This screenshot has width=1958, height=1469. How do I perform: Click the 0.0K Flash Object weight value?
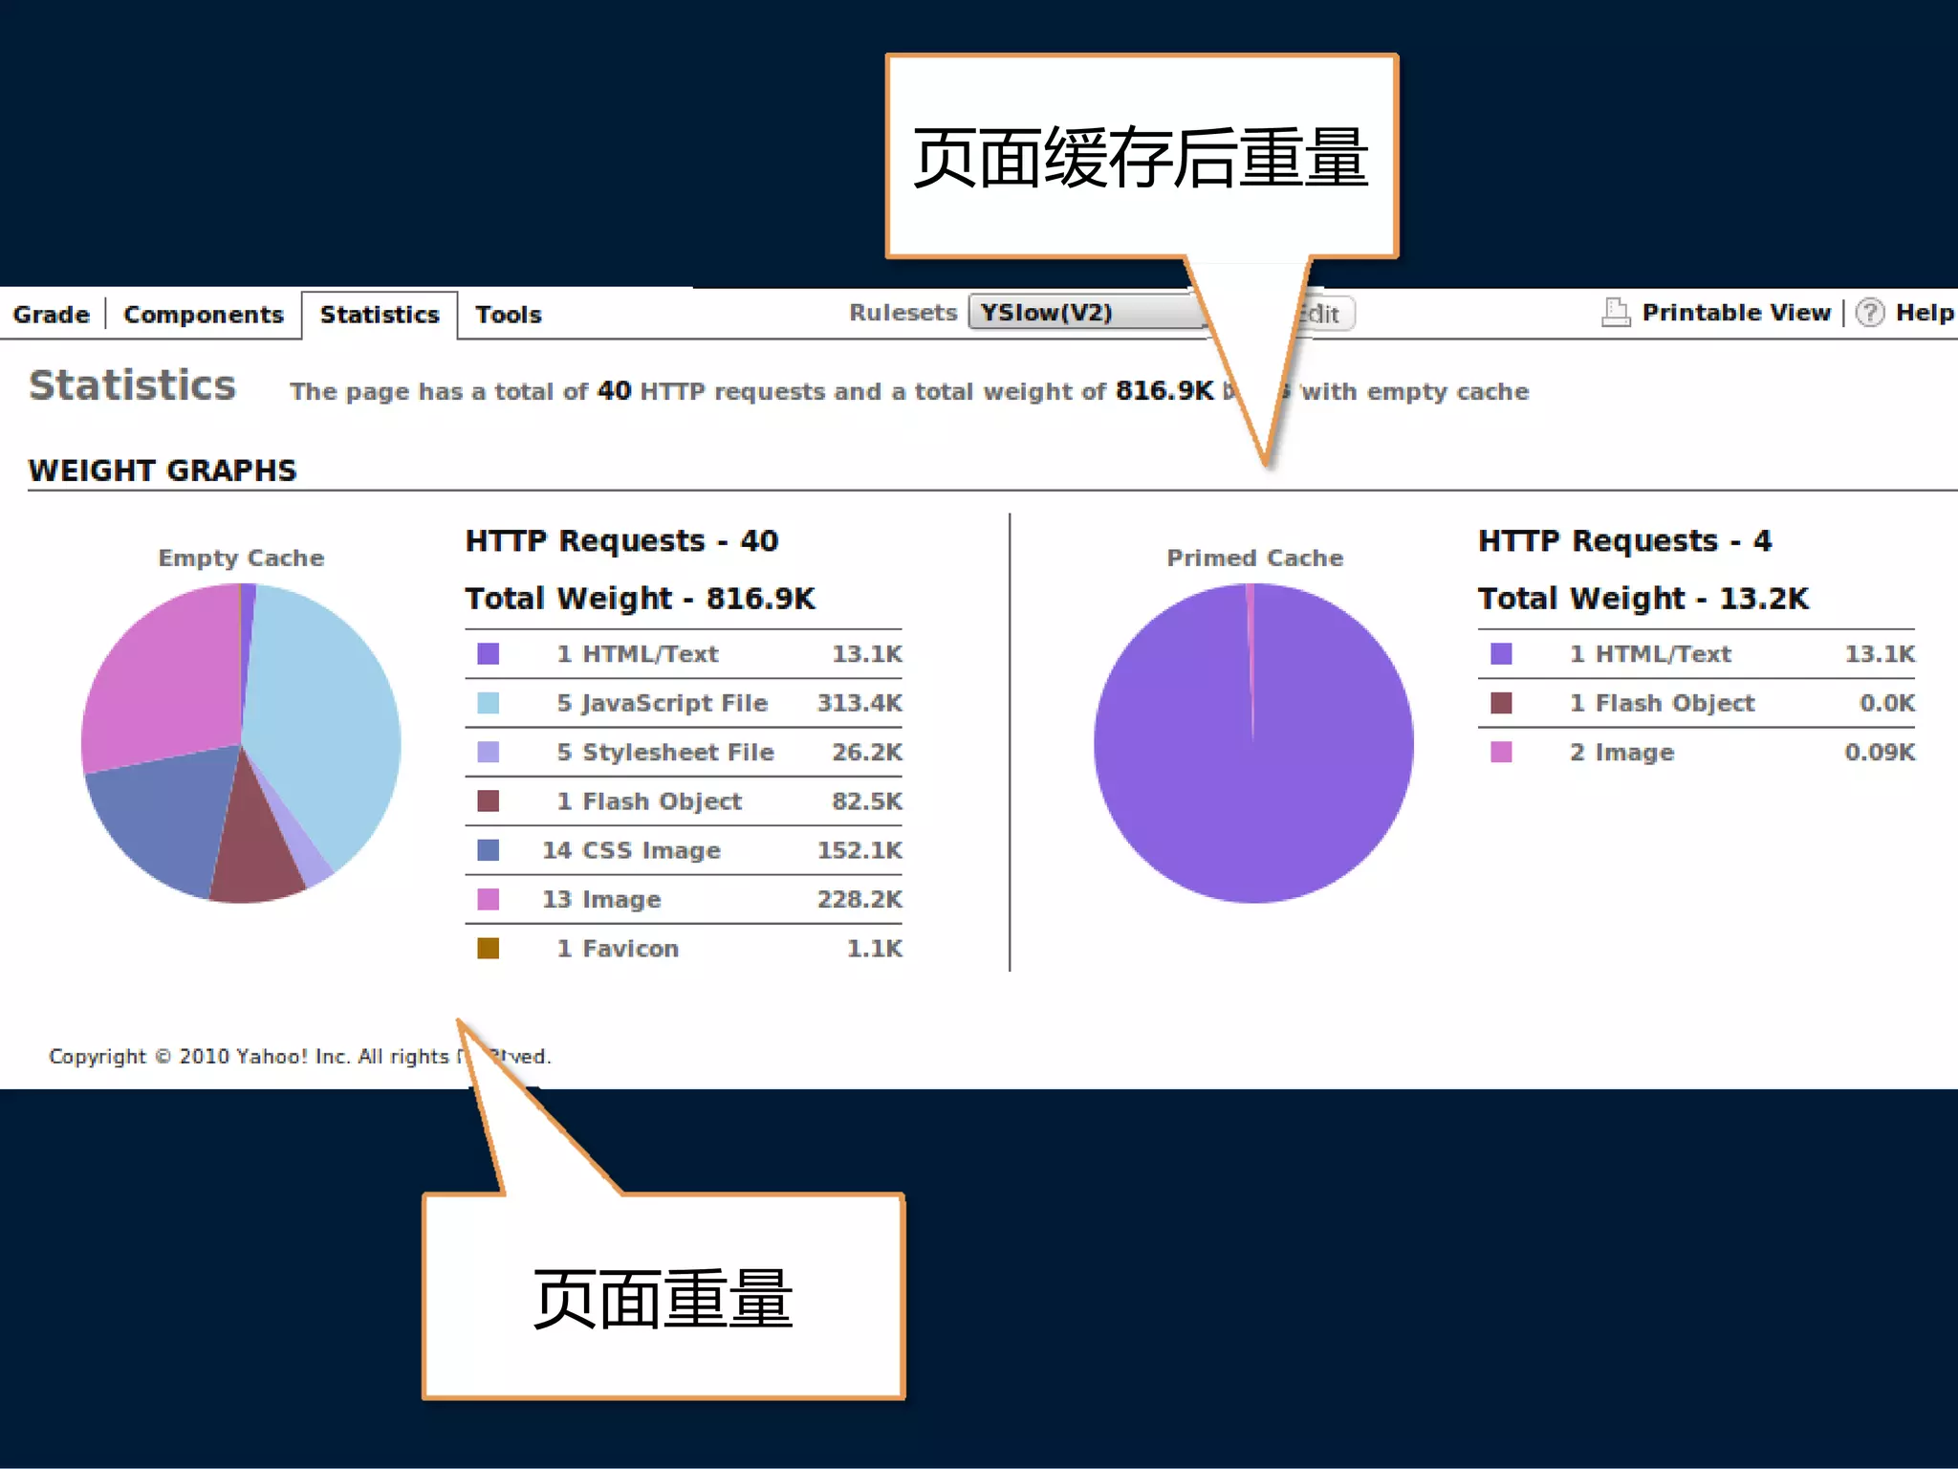[x=1887, y=703]
